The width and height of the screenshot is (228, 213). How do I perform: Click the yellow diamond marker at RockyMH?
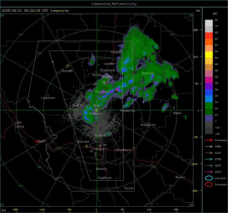pyautogui.click(x=68, y=66)
